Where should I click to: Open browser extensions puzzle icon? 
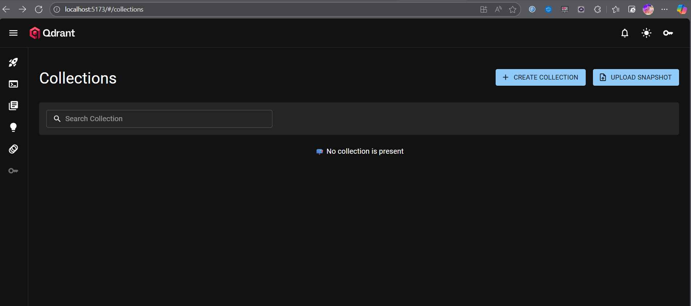pos(597,9)
